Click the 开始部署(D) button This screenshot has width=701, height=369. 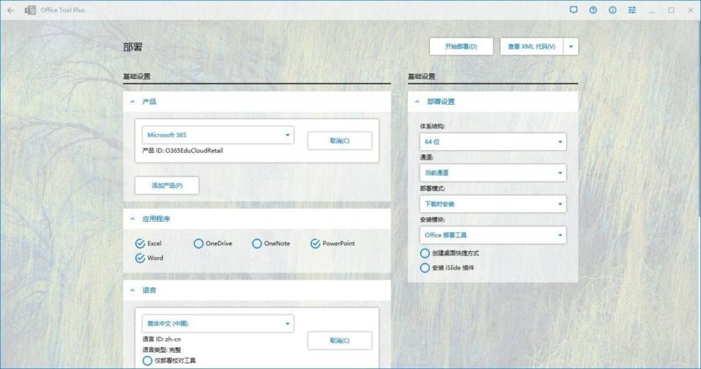(461, 47)
